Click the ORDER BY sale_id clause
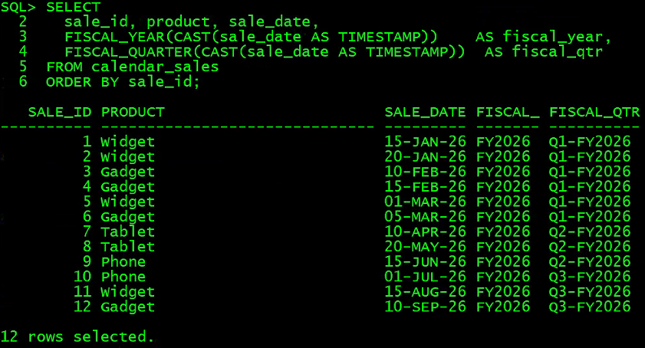 pyautogui.click(x=123, y=82)
